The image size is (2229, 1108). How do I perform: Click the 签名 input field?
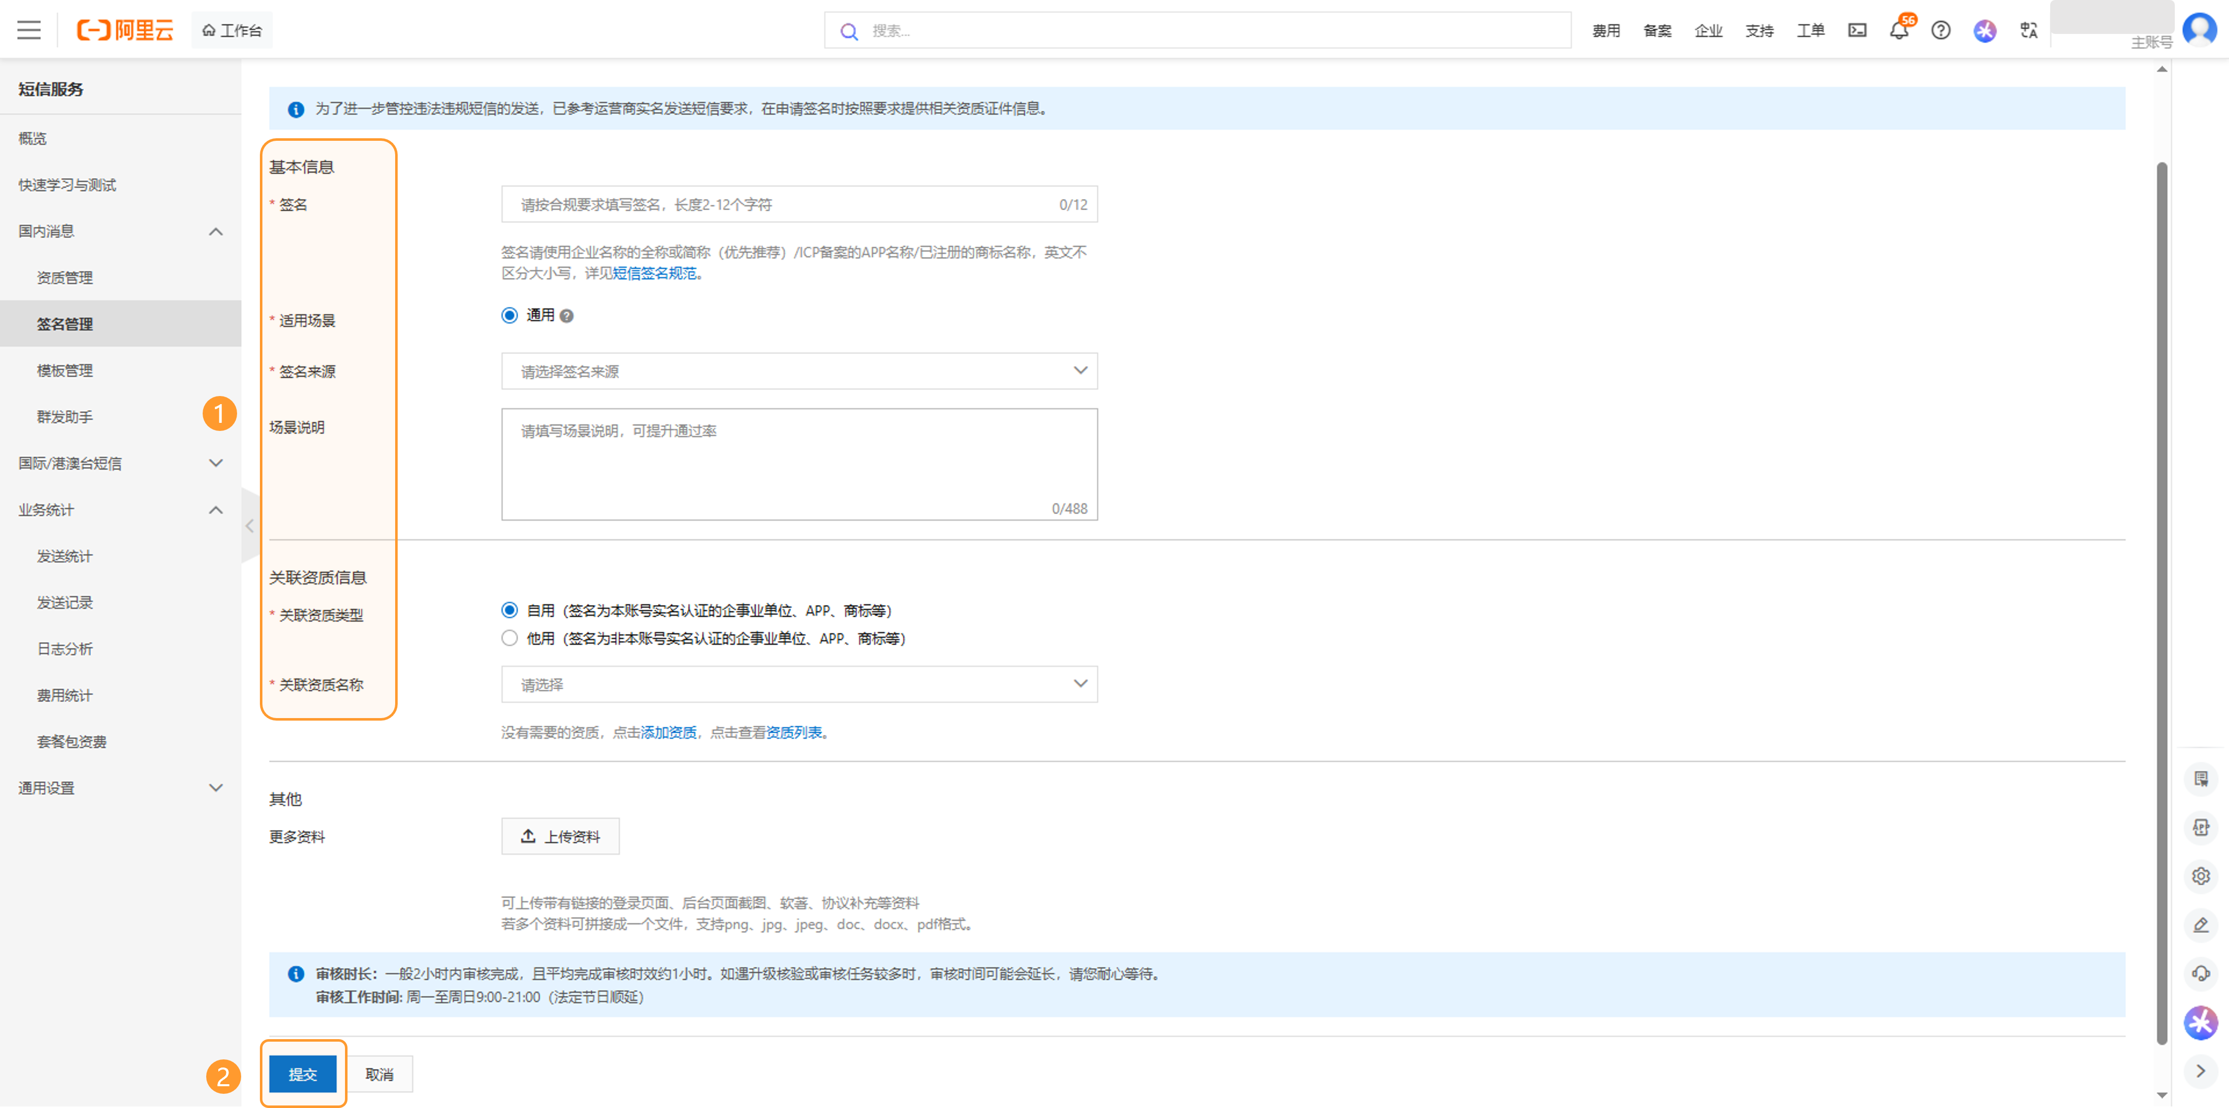click(779, 205)
